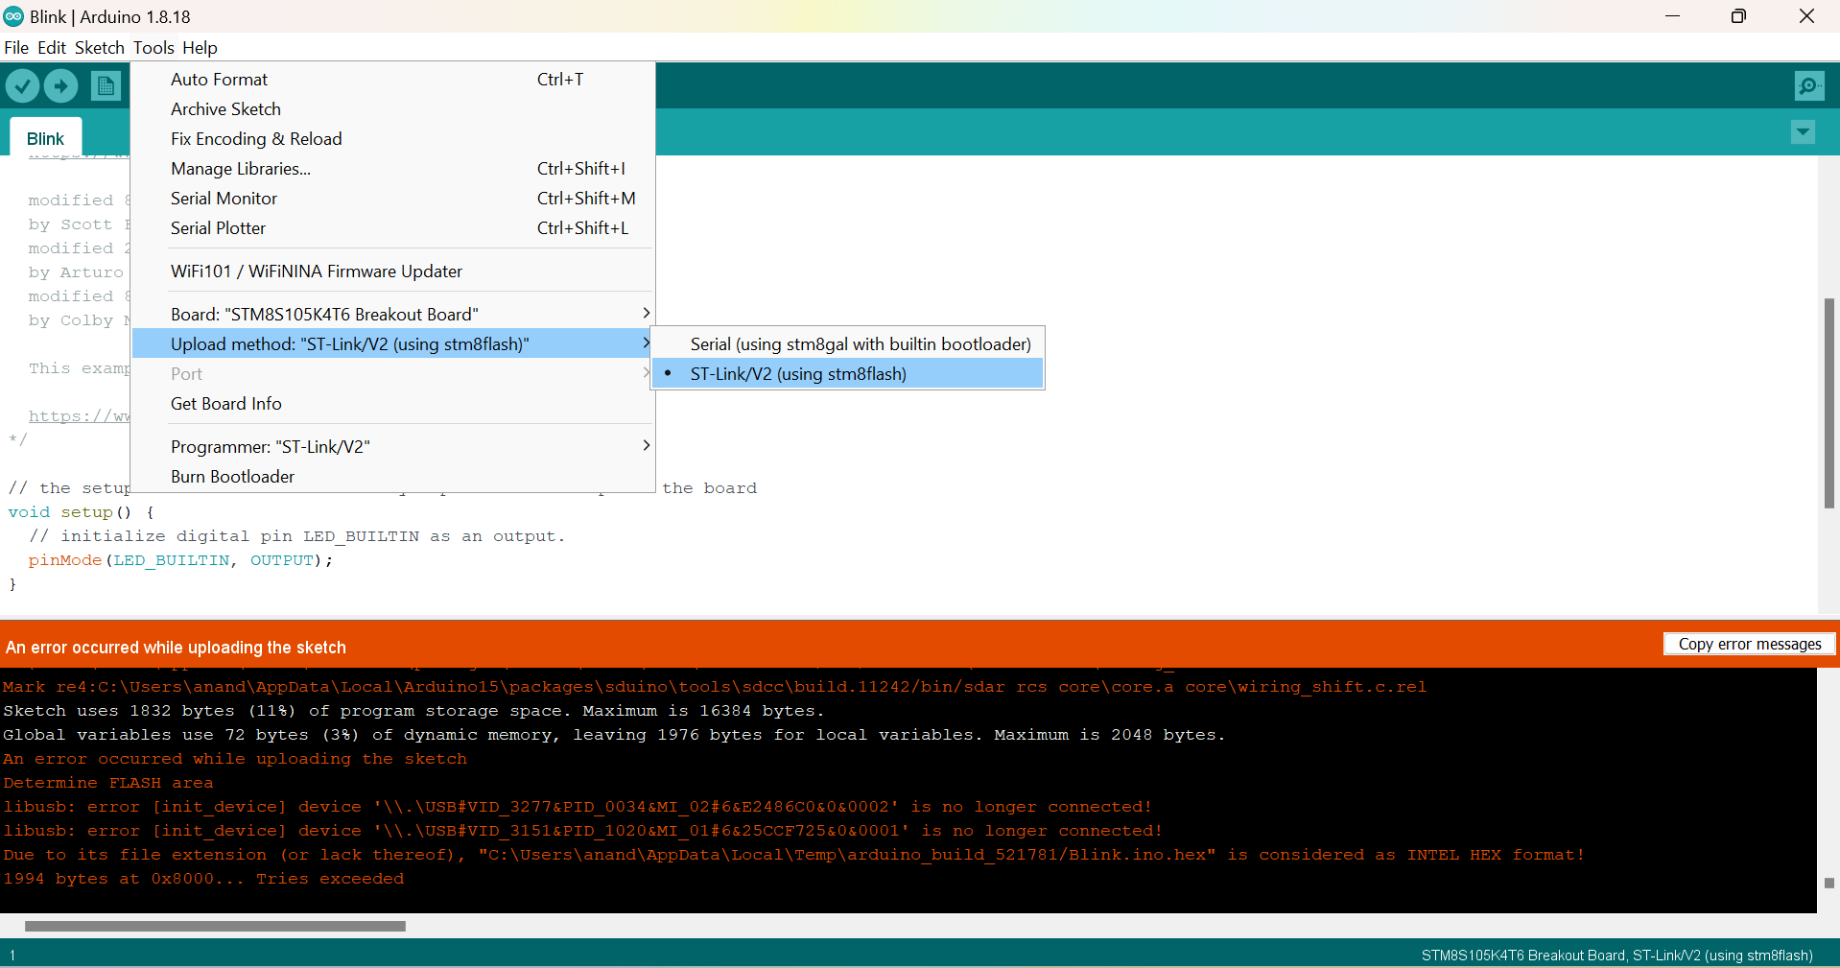Click Get Board Info
The height and width of the screenshot is (968, 1840).
click(393, 404)
